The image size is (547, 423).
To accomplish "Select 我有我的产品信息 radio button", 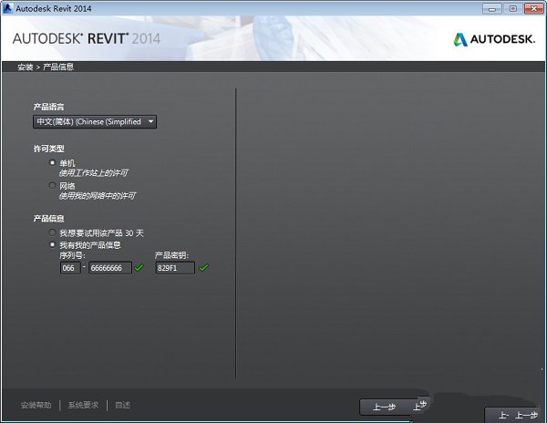I will (x=52, y=244).
